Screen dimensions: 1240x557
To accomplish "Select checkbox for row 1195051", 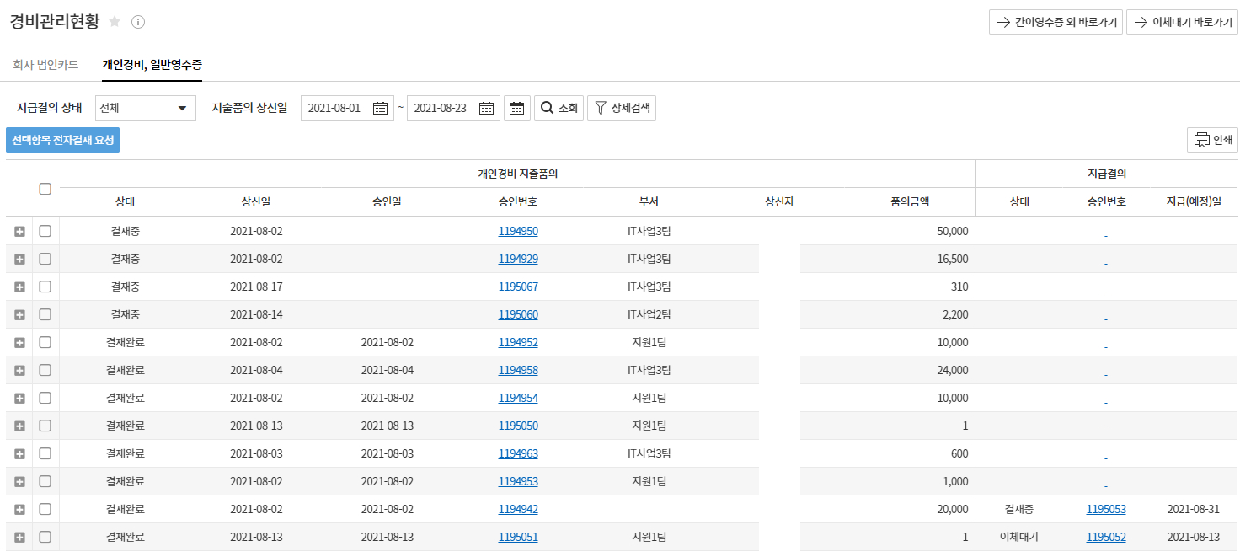I will [45, 537].
